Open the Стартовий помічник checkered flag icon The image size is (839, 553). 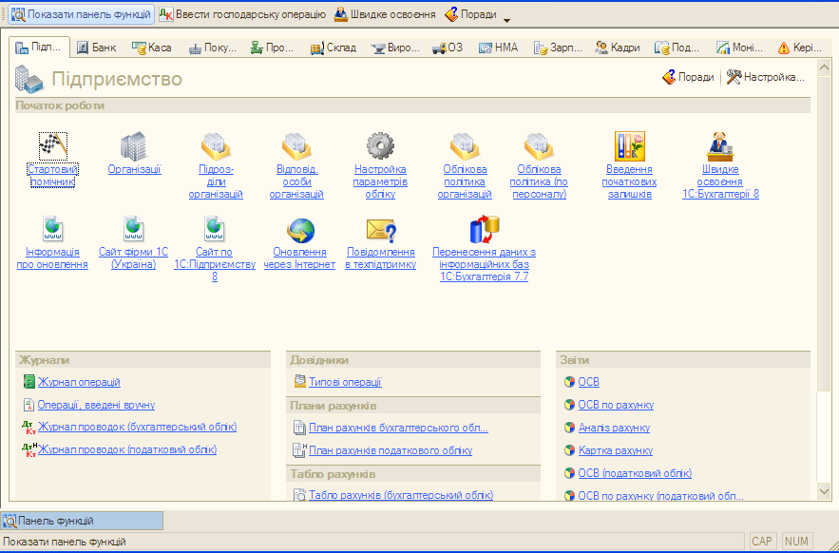[x=53, y=145]
